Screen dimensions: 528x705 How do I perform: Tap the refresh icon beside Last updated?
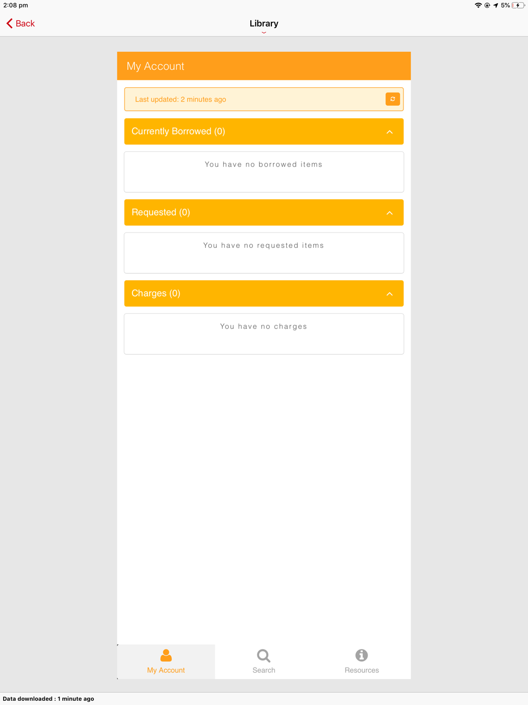coord(392,99)
